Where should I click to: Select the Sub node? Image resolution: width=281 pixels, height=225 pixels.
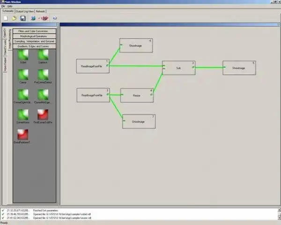tap(179, 68)
